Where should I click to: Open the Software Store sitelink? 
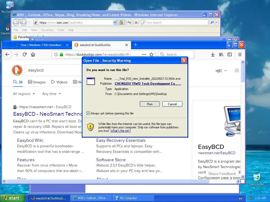click(111, 160)
